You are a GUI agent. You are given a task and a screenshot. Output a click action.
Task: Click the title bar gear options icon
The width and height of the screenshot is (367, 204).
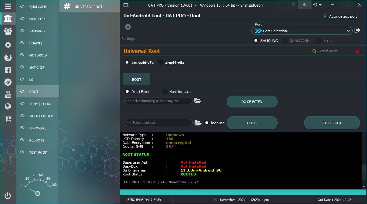(x=315, y=5)
